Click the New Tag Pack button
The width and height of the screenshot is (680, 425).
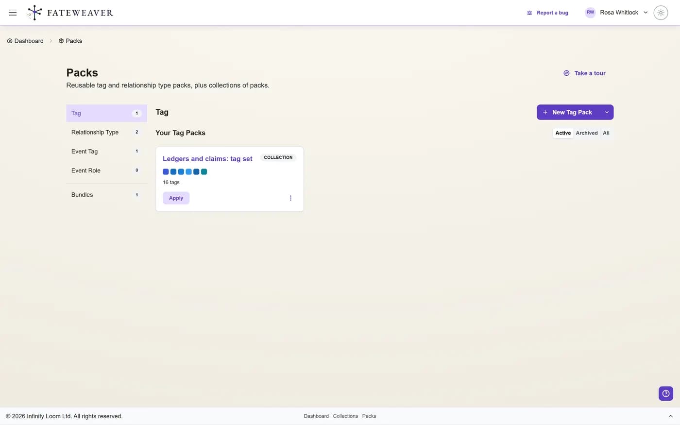[x=568, y=112]
